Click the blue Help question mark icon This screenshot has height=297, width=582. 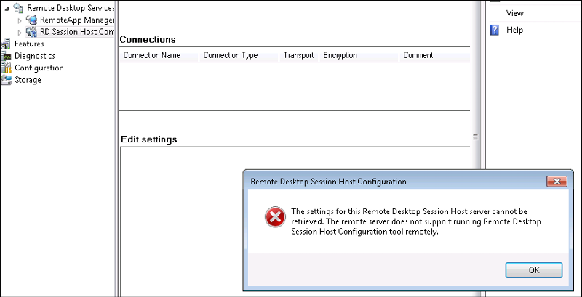pos(495,30)
